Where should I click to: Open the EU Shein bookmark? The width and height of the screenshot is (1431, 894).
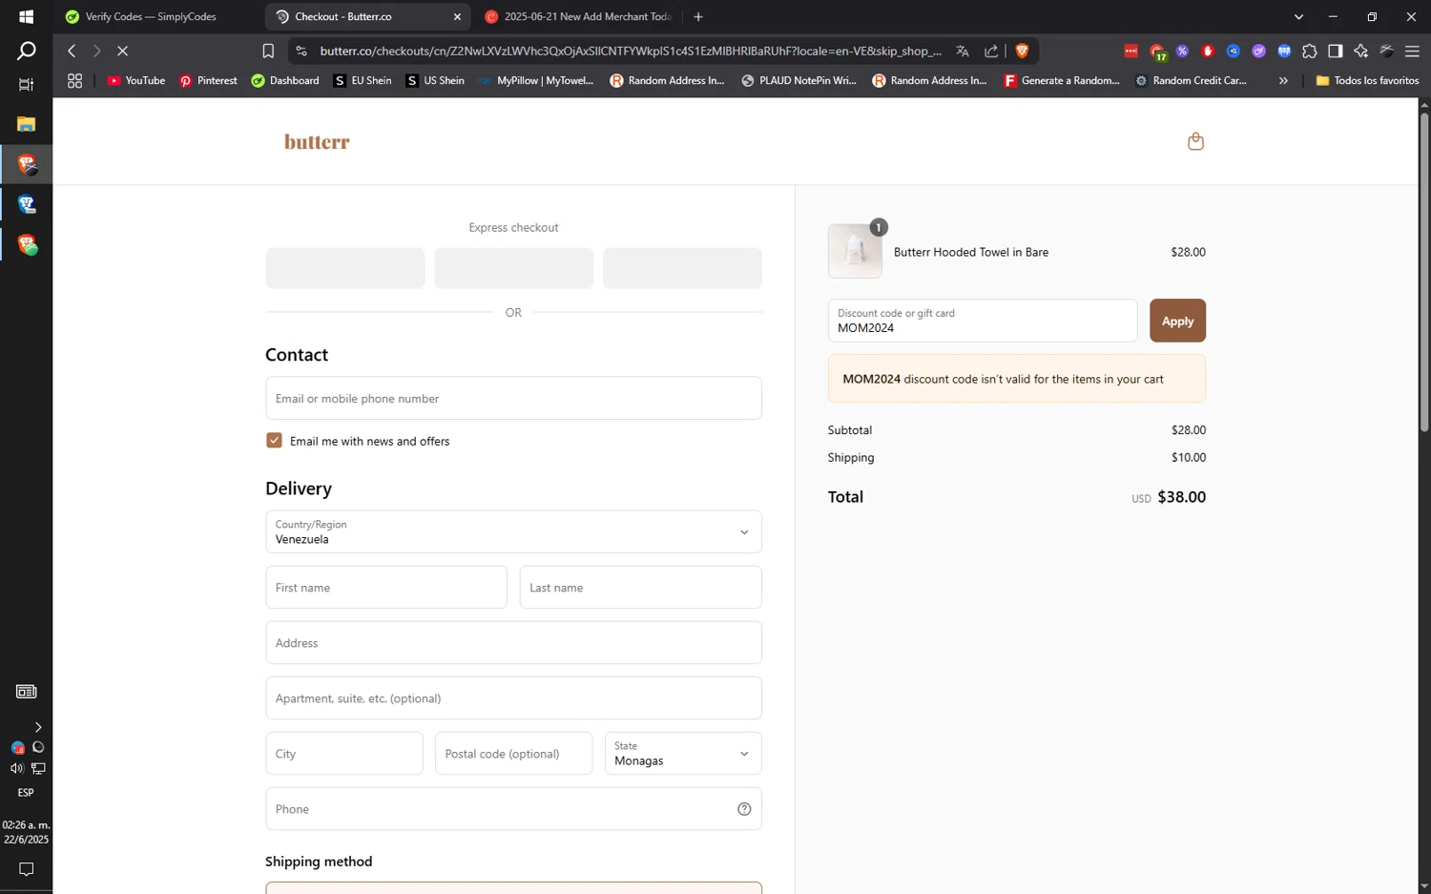[x=363, y=81]
